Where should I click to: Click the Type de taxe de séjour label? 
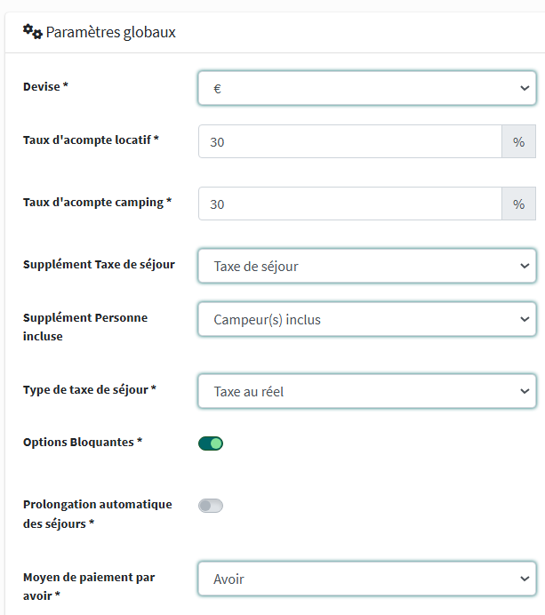coord(90,389)
